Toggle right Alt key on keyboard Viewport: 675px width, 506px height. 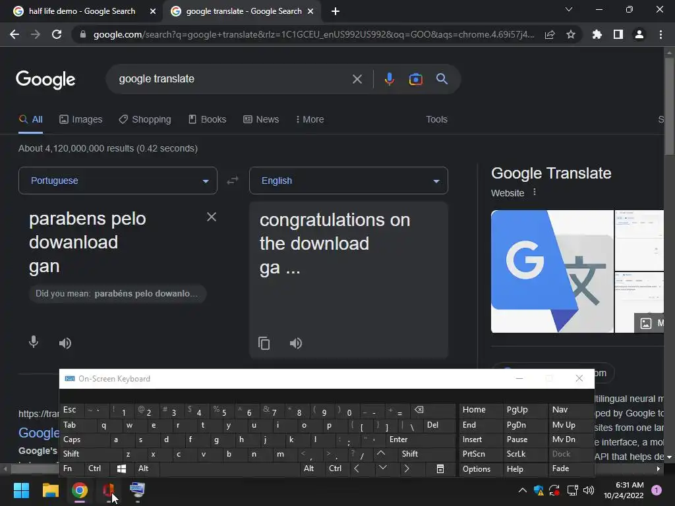point(312,468)
